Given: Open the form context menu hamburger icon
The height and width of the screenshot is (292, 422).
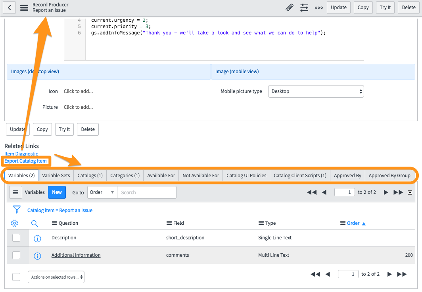Looking at the screenshot, I should [x=24, y=8].
